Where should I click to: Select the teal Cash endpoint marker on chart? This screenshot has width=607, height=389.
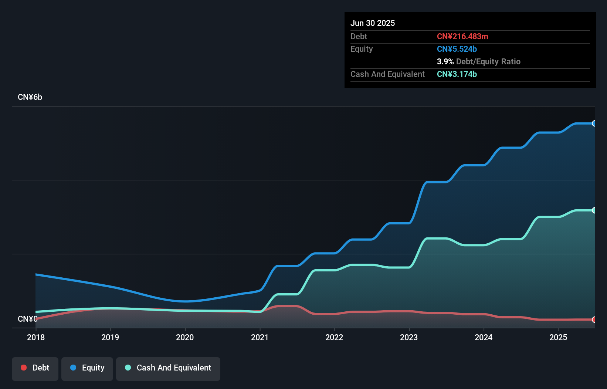pyautogui.click(x=594, y=210)
